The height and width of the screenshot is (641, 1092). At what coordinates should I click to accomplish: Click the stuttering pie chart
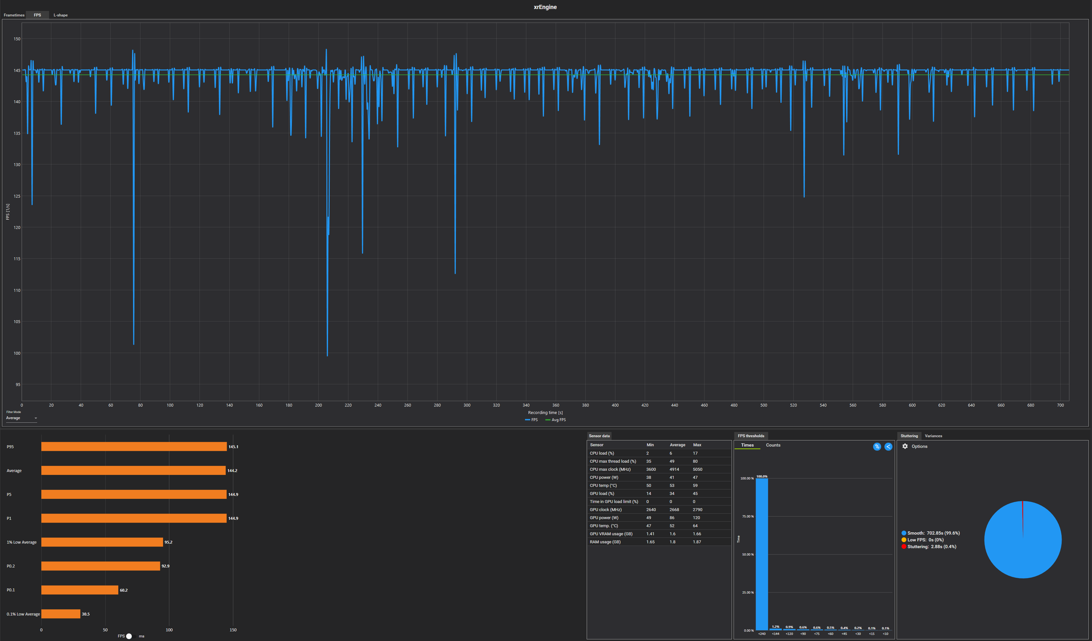pyautogui.click(x=1023, y=540)
